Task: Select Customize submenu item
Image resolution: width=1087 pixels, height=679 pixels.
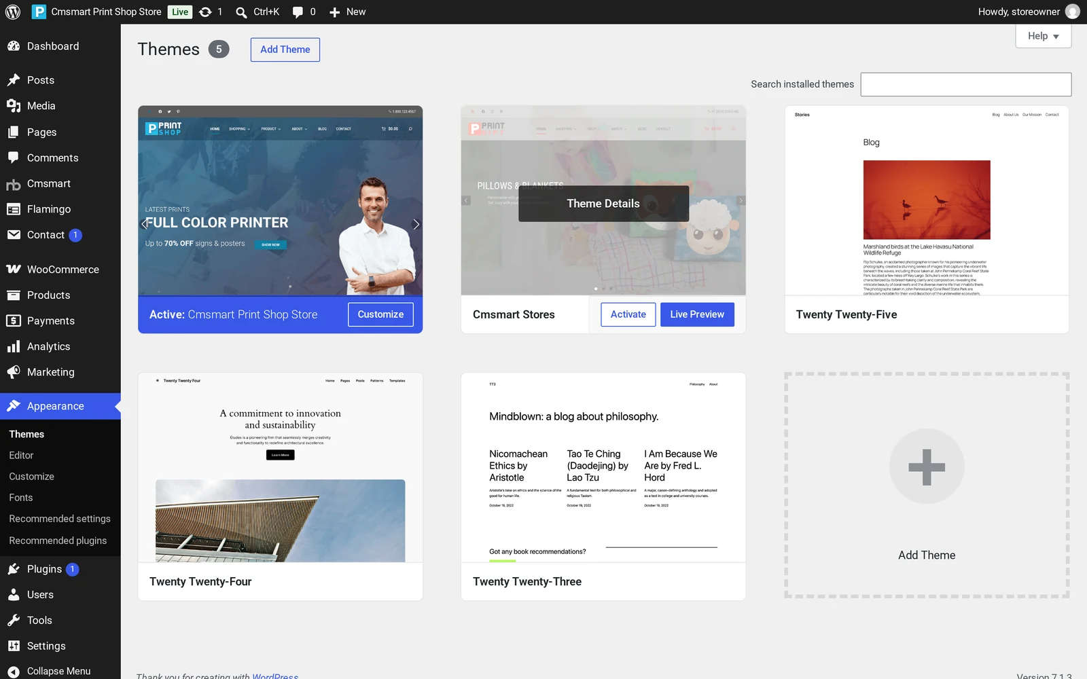Action: point(32,477)
